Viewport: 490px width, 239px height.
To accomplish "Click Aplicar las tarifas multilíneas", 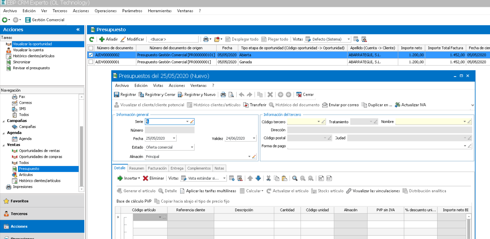I will pyautogui.click(x=208, y=191).
